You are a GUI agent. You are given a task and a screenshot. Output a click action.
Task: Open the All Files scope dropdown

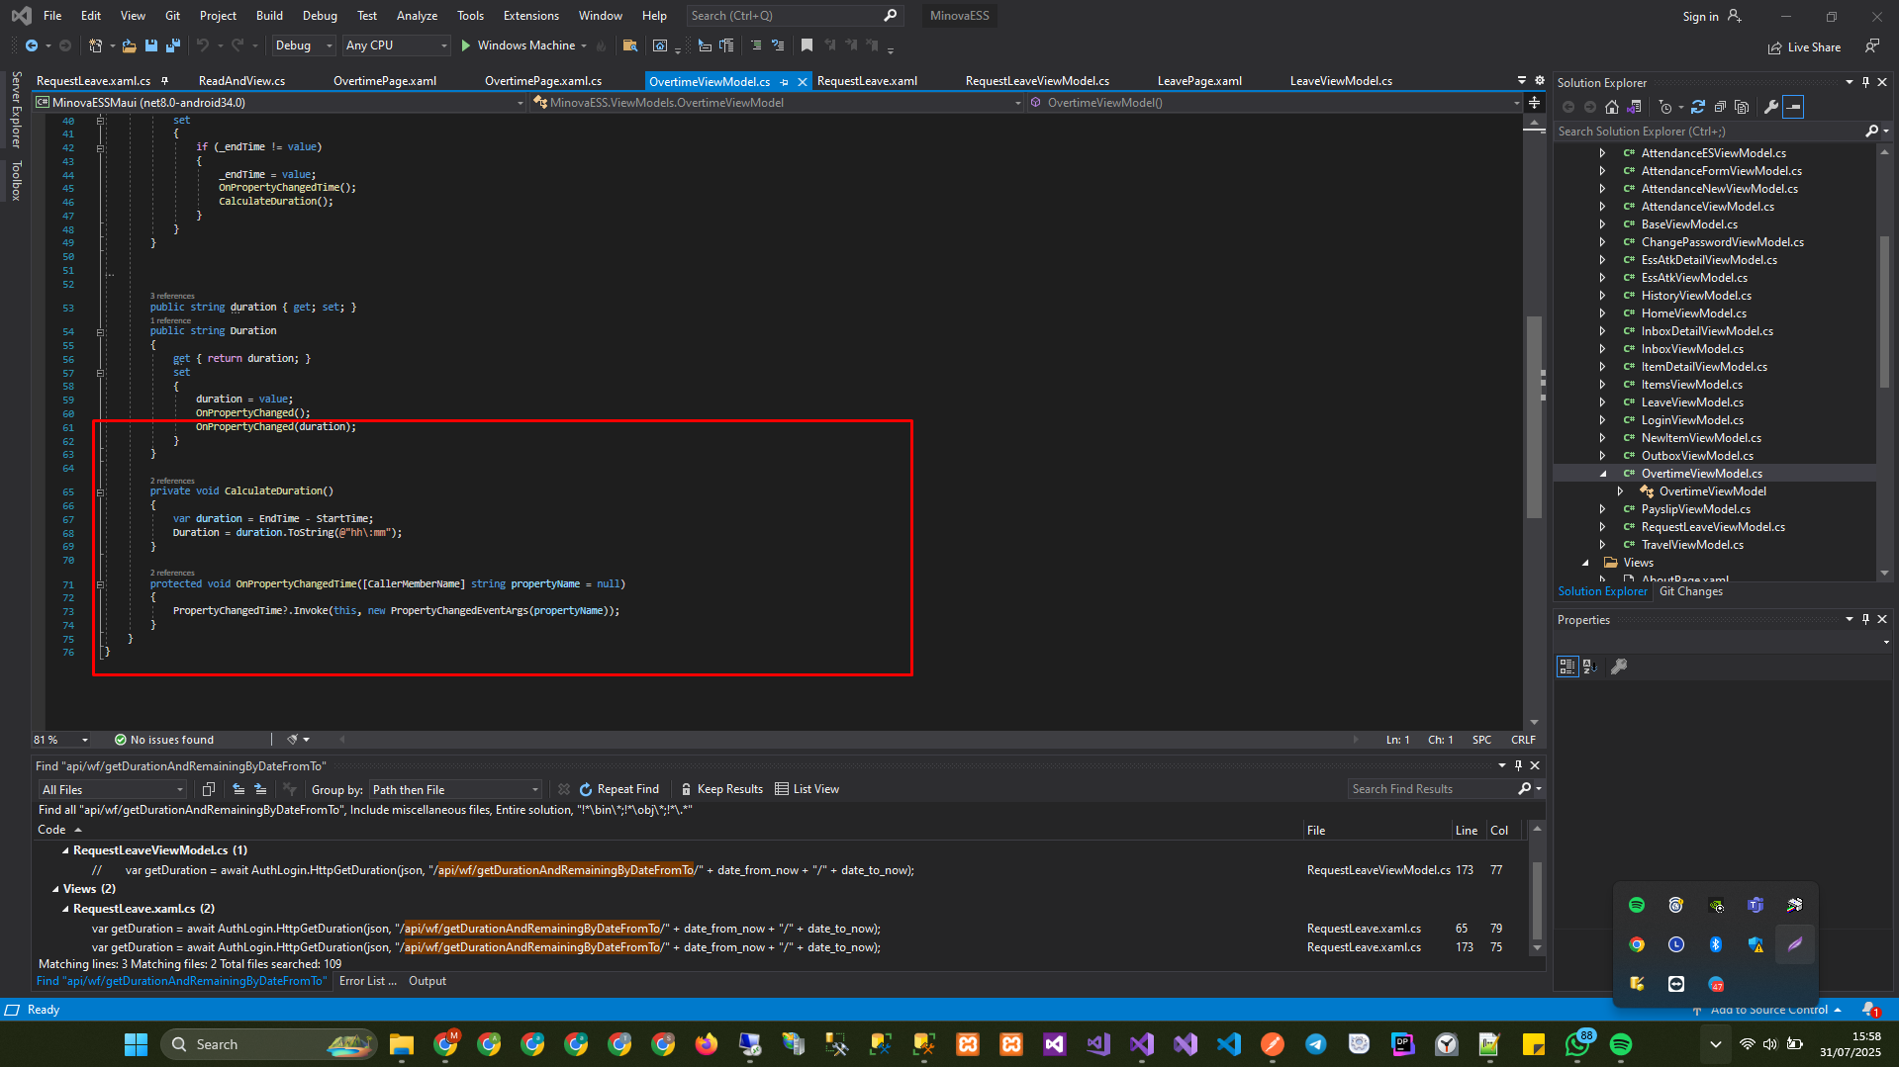[x=112, y=789]
